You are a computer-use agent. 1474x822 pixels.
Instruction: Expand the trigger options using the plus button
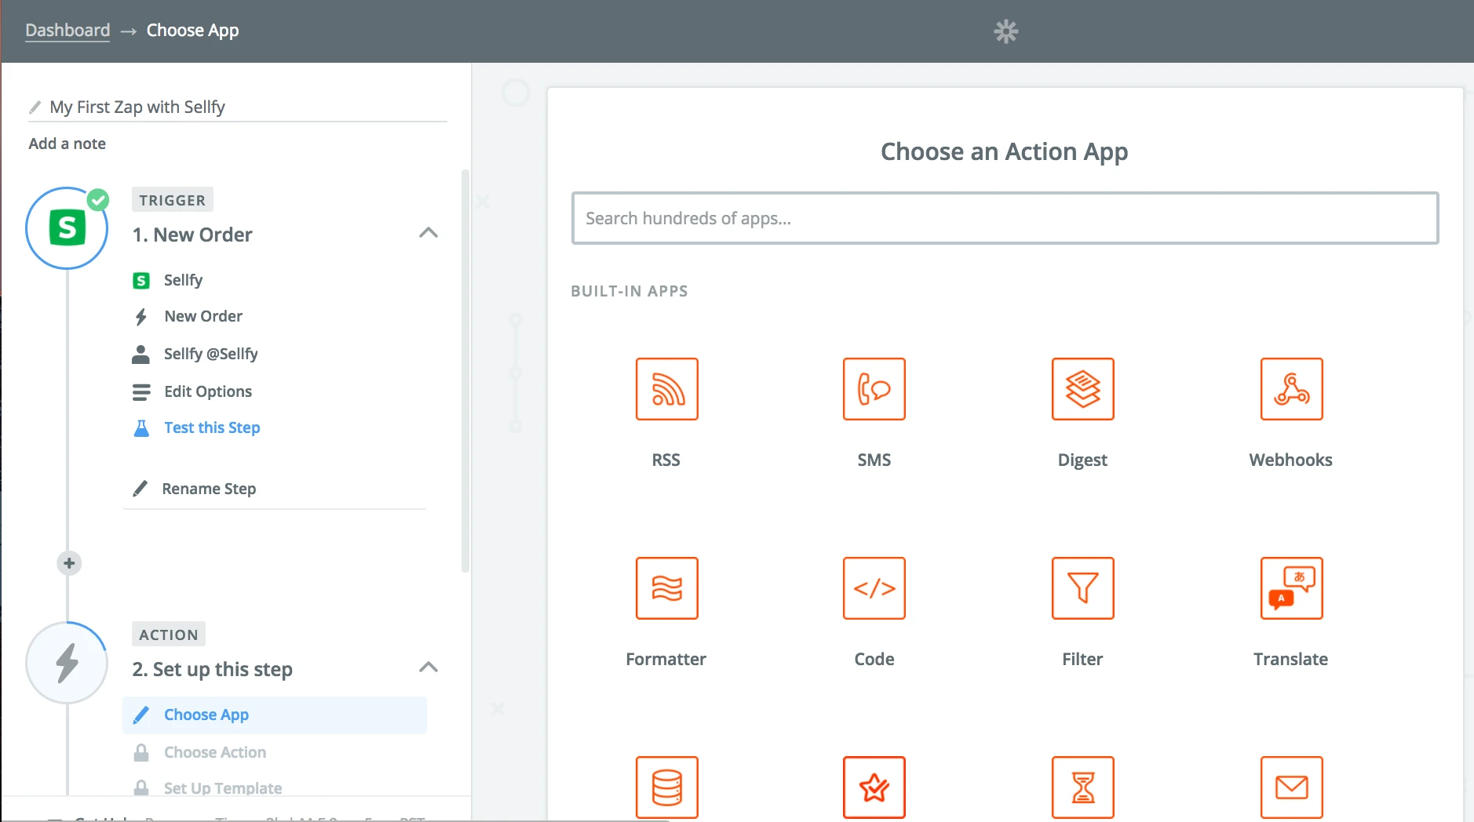[x=68, y=562]
